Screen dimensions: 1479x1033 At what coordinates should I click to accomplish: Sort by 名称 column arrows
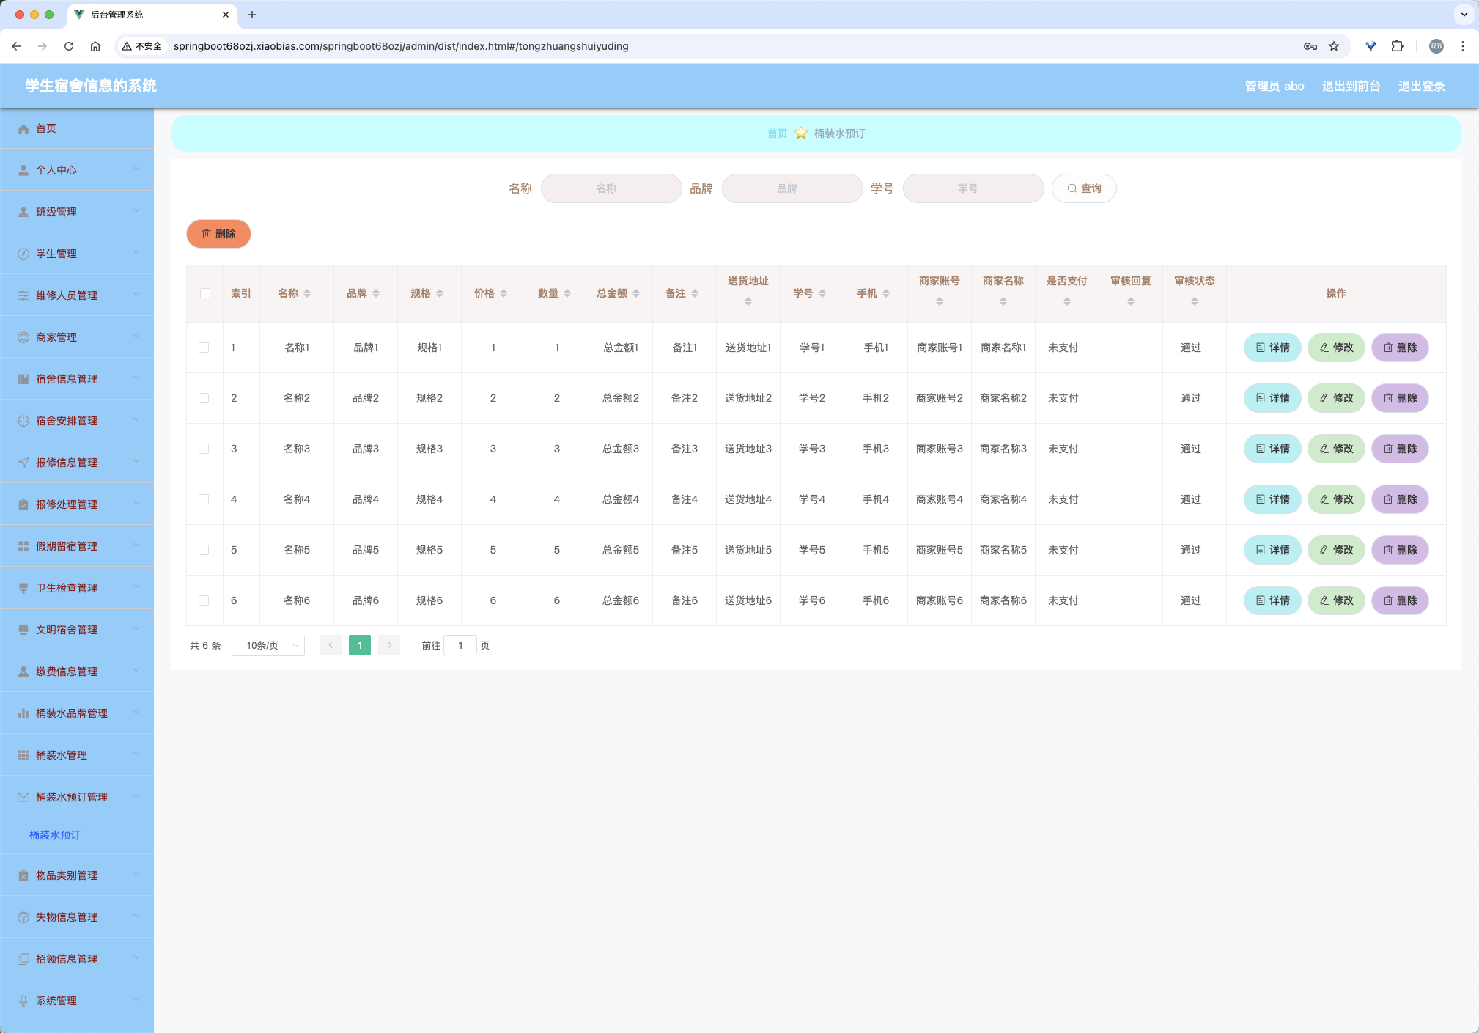coord(307,293)
